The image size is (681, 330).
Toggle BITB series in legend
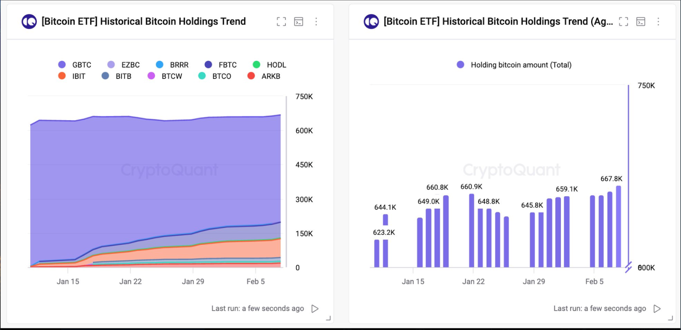click(x=117, y=76)
